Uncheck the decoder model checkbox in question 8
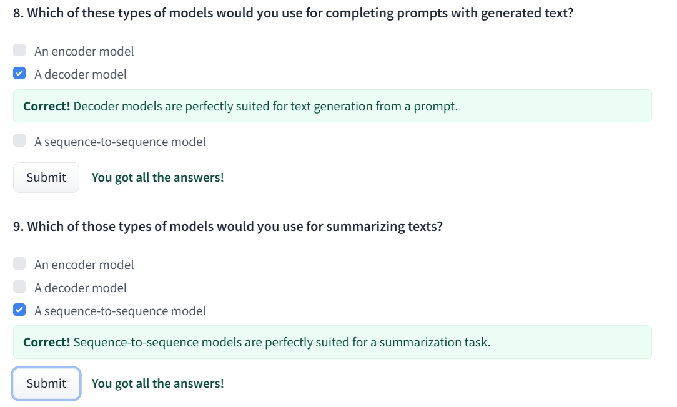Screen dimensions: 677x407 (x=20, y=74)
